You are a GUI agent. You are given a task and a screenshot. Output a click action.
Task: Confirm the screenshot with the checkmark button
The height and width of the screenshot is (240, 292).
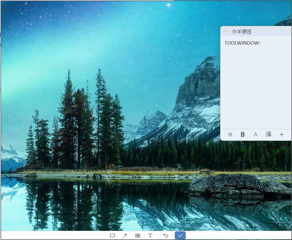[180, 236]
